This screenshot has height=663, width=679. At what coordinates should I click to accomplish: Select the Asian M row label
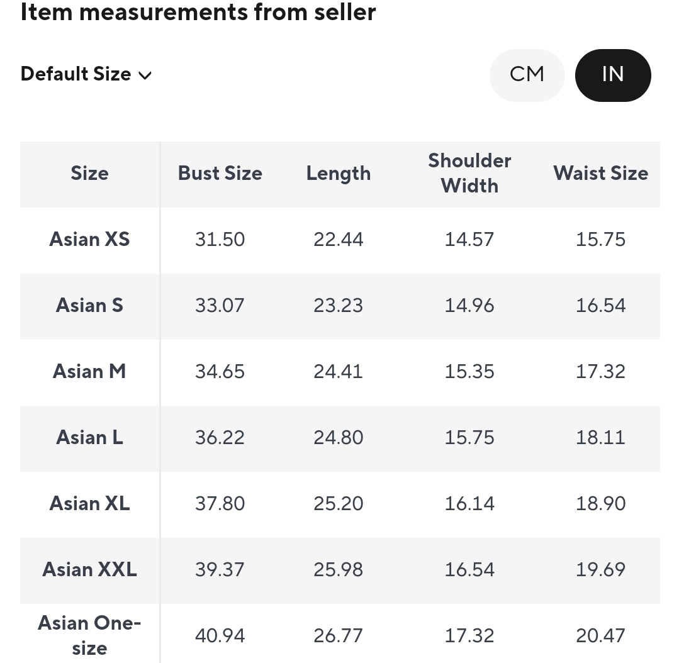click(x=89, y=371)
